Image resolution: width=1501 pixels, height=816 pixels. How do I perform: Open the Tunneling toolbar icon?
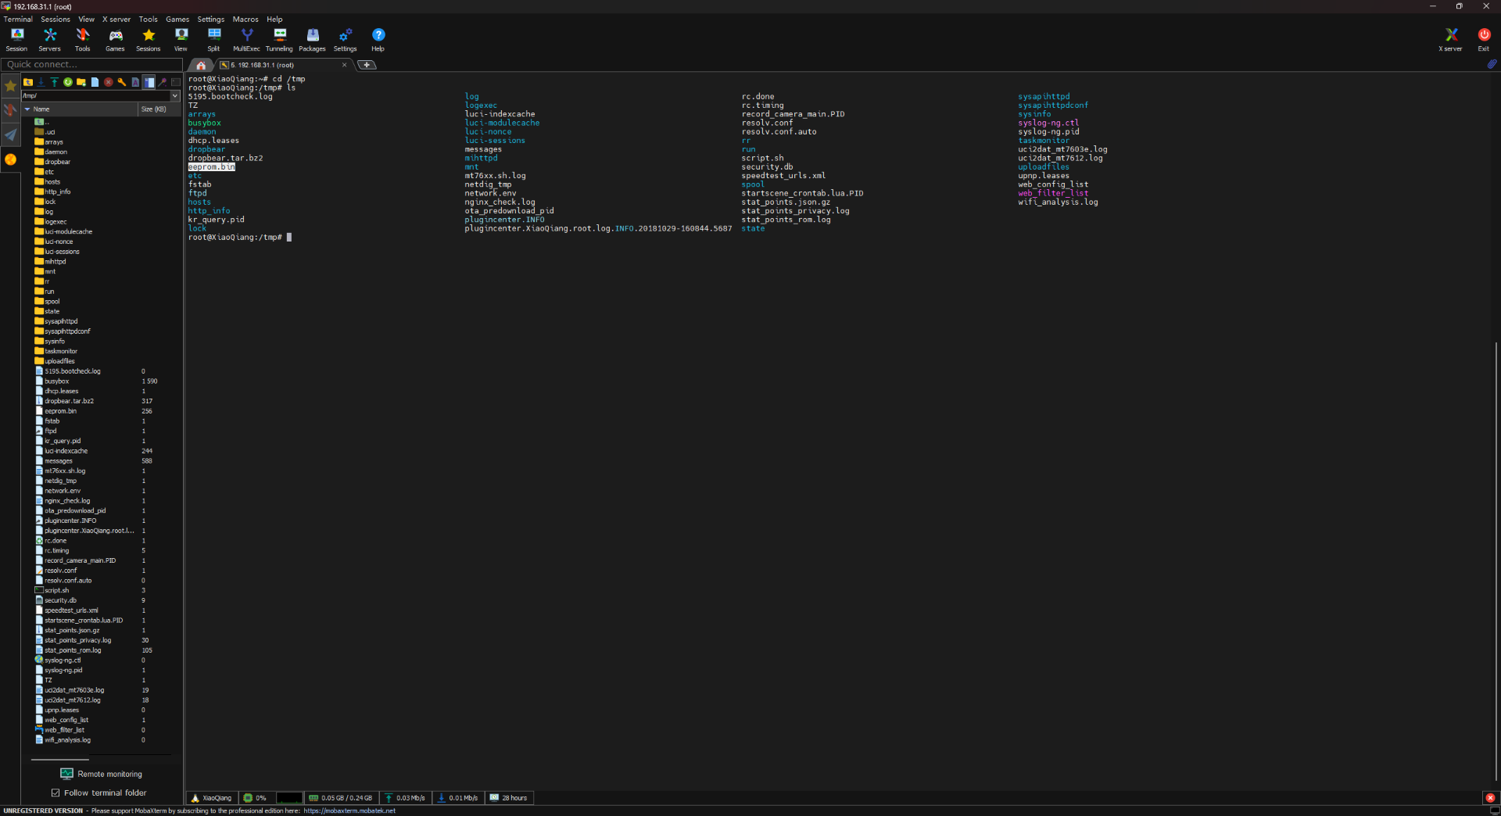tap(279, 39)
